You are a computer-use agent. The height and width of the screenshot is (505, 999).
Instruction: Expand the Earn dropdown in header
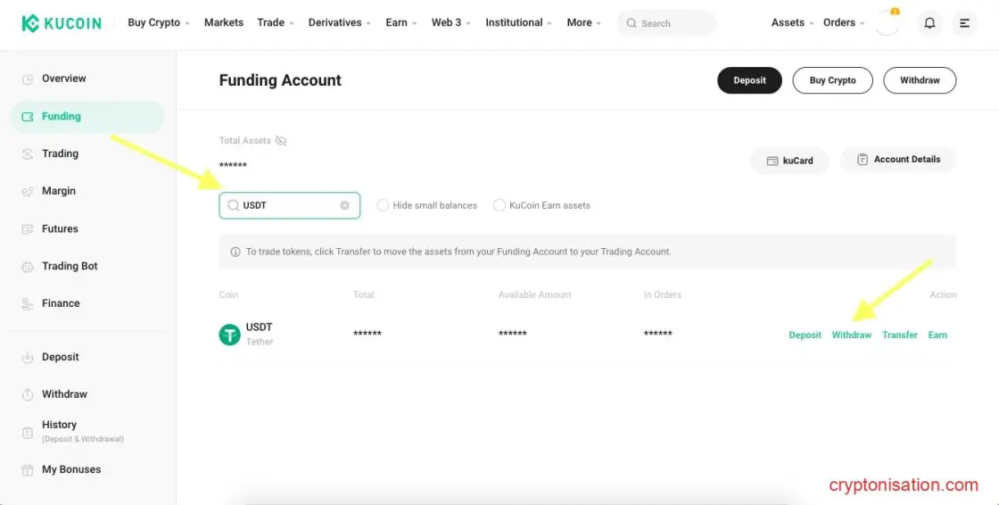(401, 22)
